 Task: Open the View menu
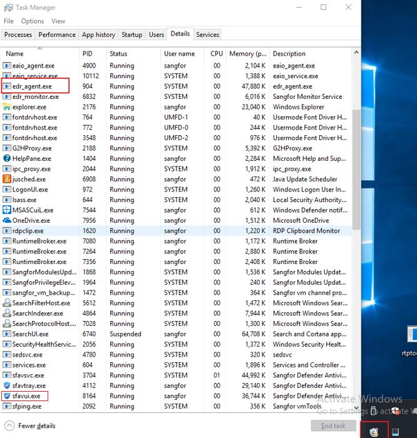(x=58, y=21)
